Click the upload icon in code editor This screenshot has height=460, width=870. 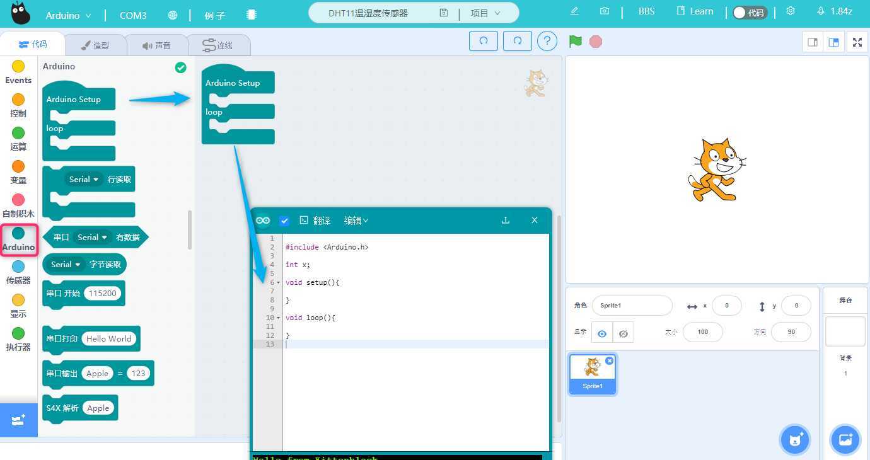[505, 221]
